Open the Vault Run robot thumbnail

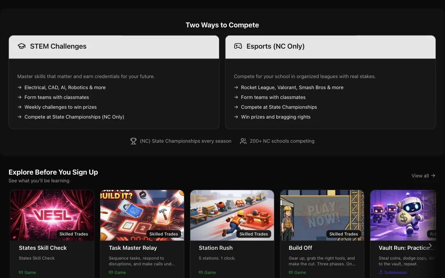(403, 215)
